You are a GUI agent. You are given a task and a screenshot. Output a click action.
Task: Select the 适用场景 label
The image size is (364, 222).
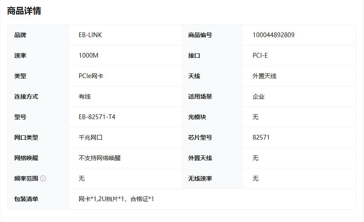point(200,96)
